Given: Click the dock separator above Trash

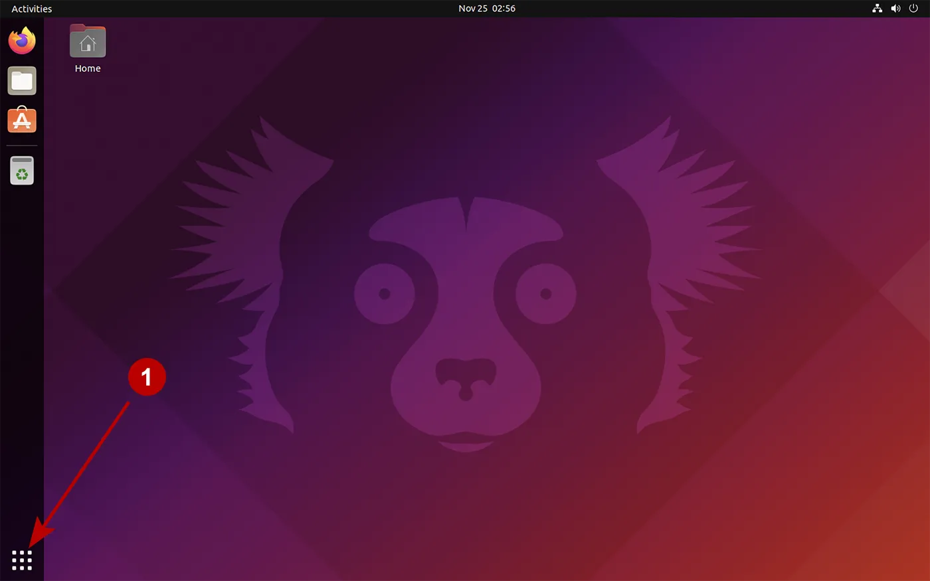Looking at the screenshot, I should tap(21, 145).
